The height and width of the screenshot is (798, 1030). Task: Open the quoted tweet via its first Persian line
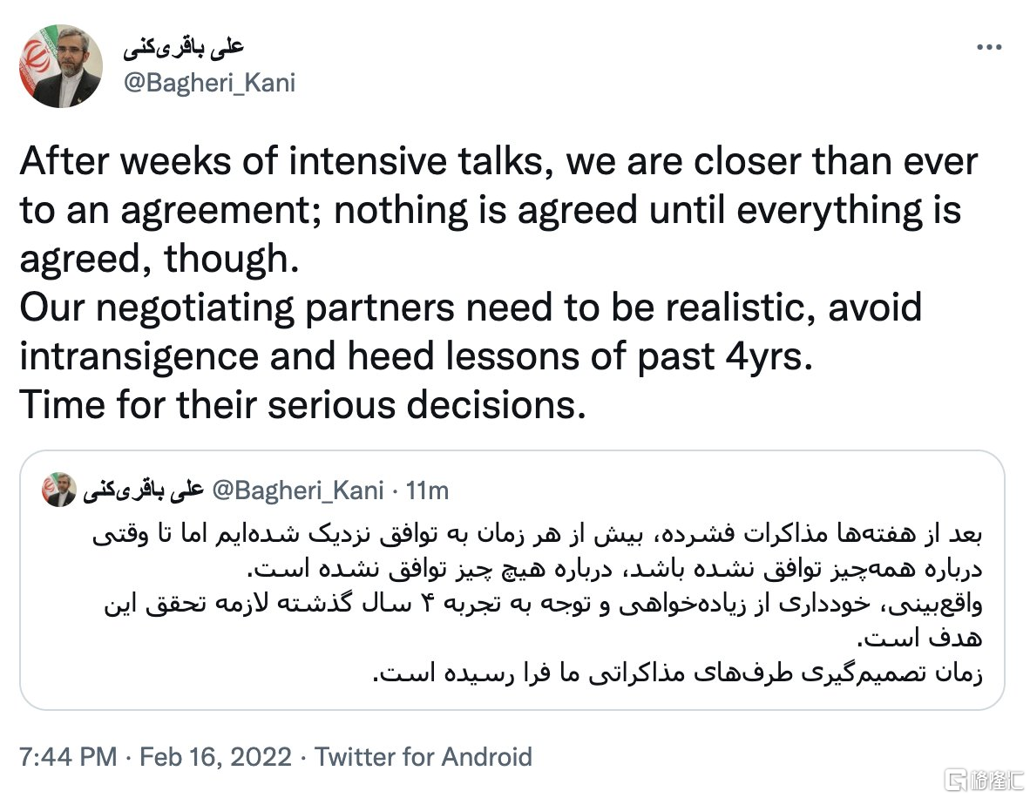(x=538, y=534)
